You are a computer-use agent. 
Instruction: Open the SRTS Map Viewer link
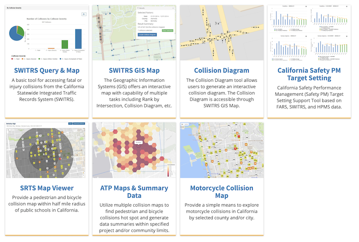47,188
